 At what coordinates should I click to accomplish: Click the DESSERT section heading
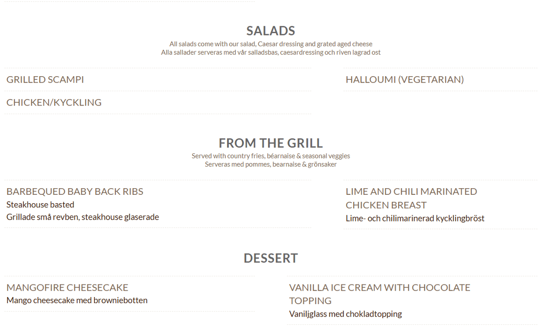[270, 258]
